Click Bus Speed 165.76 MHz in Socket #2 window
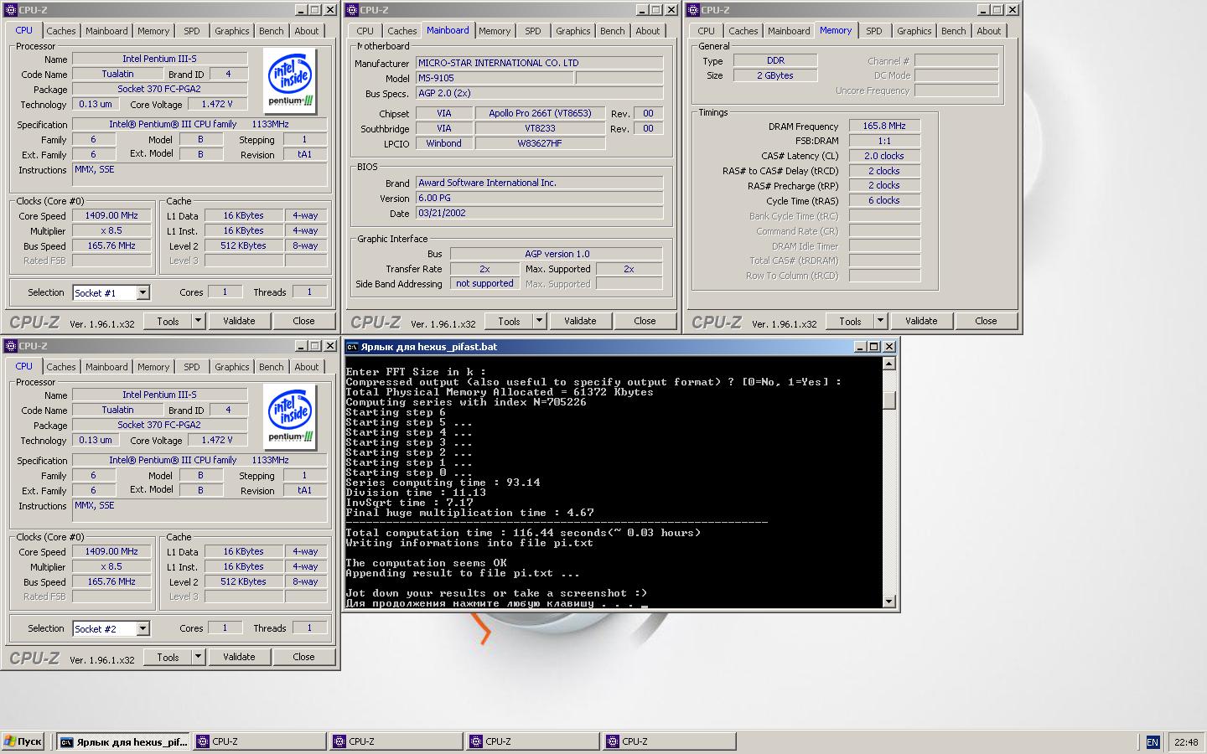This screenshot has height=754, width=1207. pyautogui.click(x=111, y=581)
